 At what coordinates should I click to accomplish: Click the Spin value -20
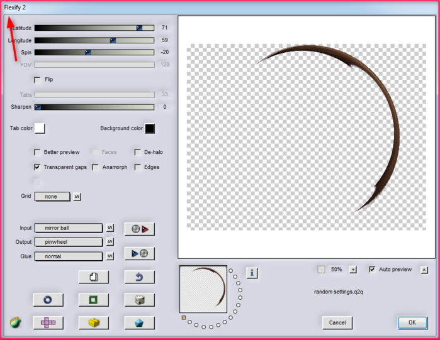165,52
